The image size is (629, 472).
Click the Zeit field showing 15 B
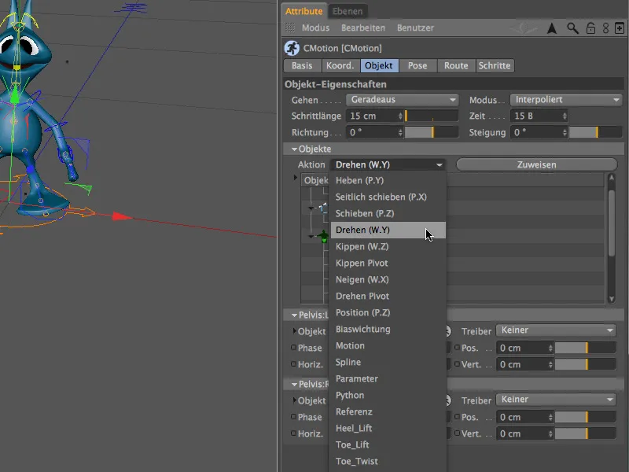tap(539, 116)
